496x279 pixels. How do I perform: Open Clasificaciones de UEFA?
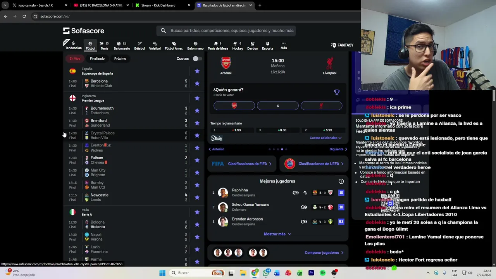[313, 164]
